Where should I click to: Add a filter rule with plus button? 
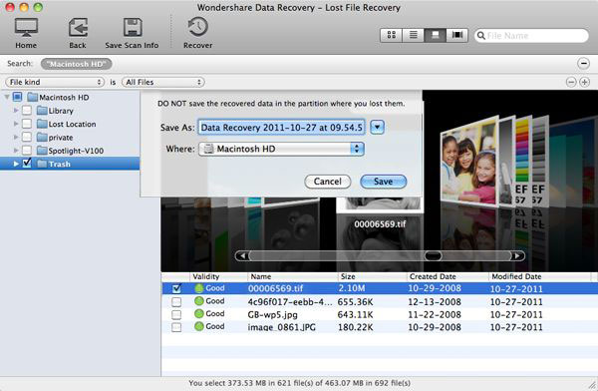584,82
